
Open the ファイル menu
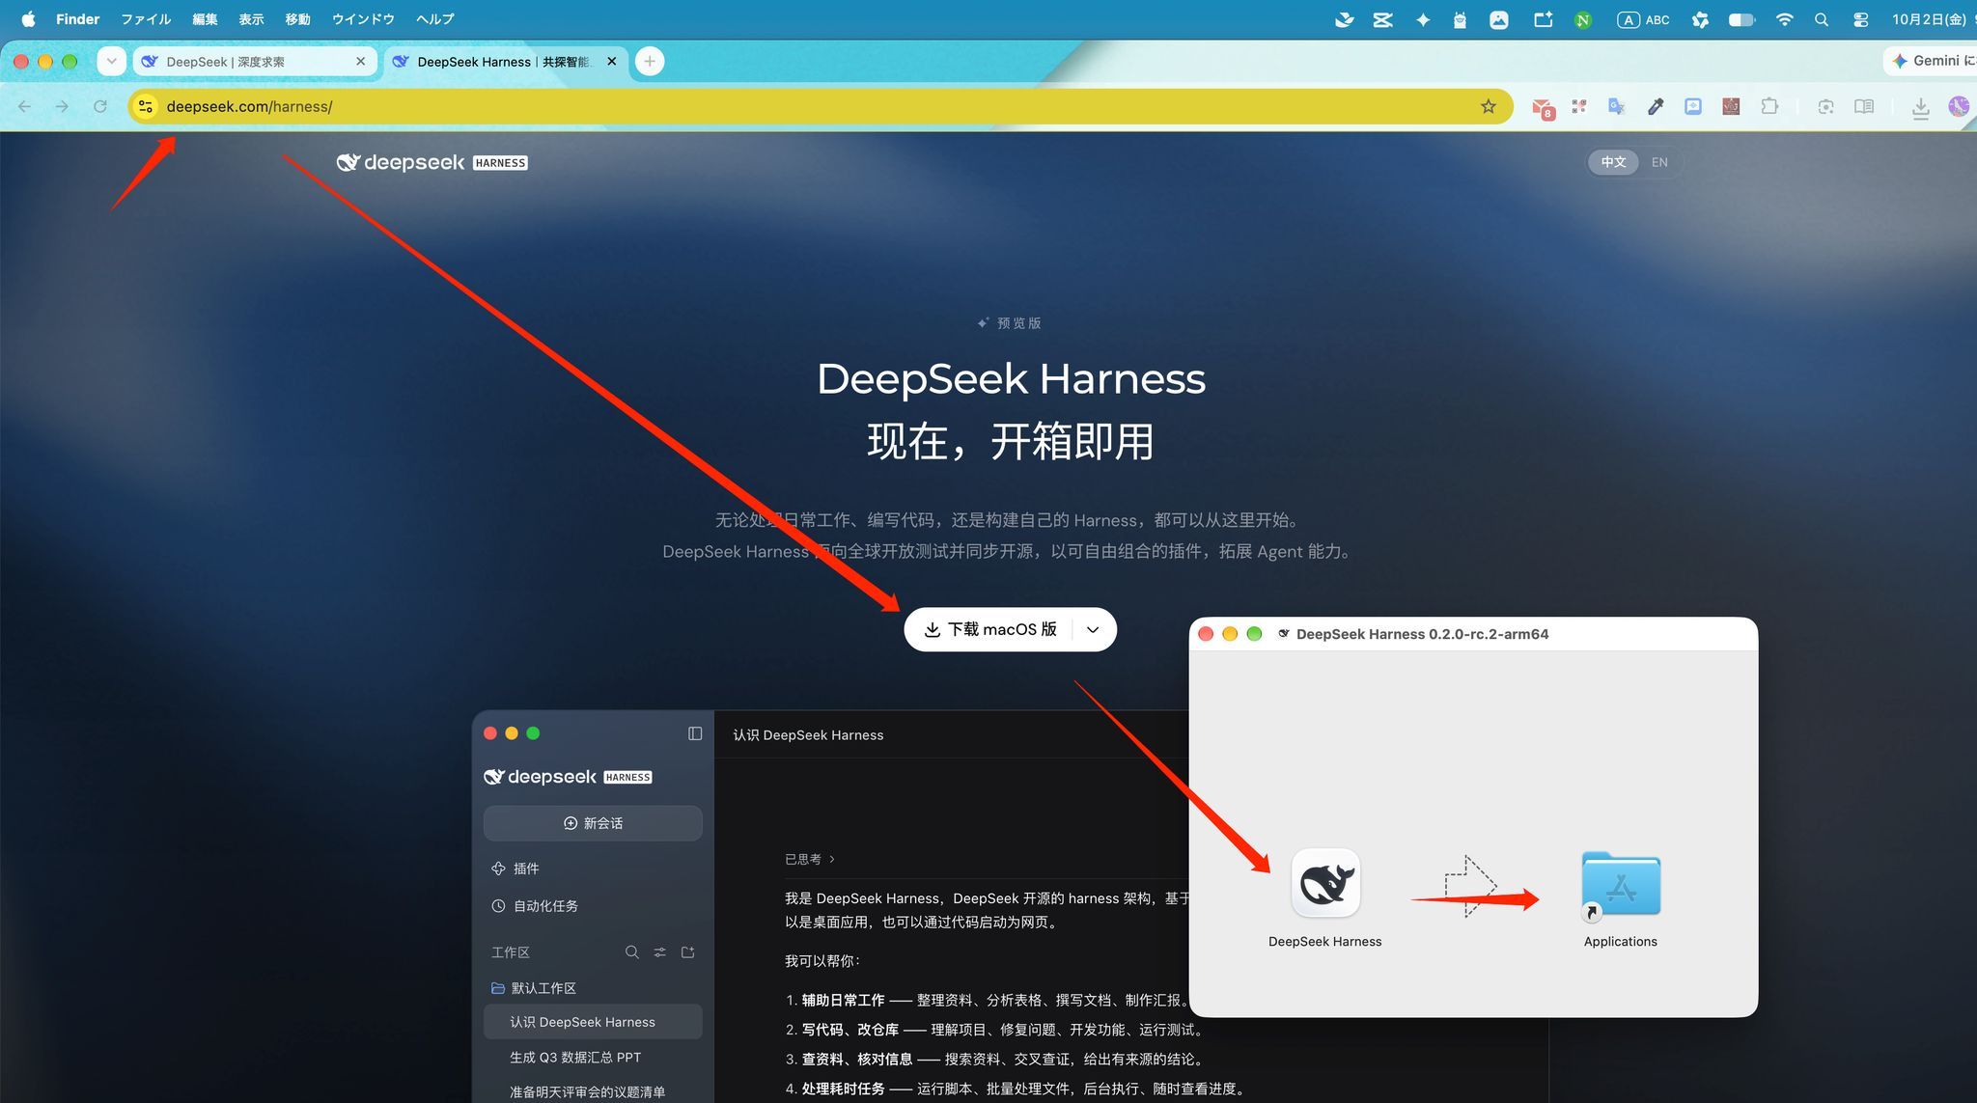146,19
